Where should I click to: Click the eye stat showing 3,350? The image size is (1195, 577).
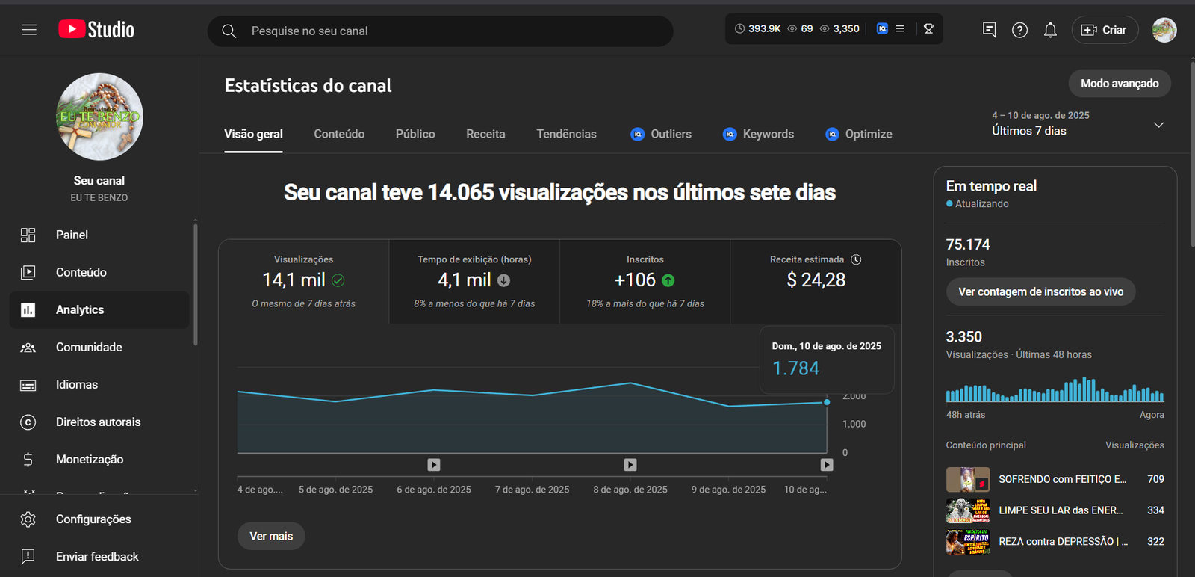tap(839, 28)
